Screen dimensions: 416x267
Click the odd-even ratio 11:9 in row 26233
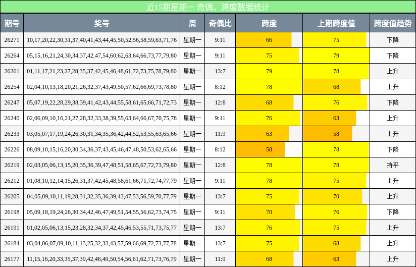pos(220,134)
